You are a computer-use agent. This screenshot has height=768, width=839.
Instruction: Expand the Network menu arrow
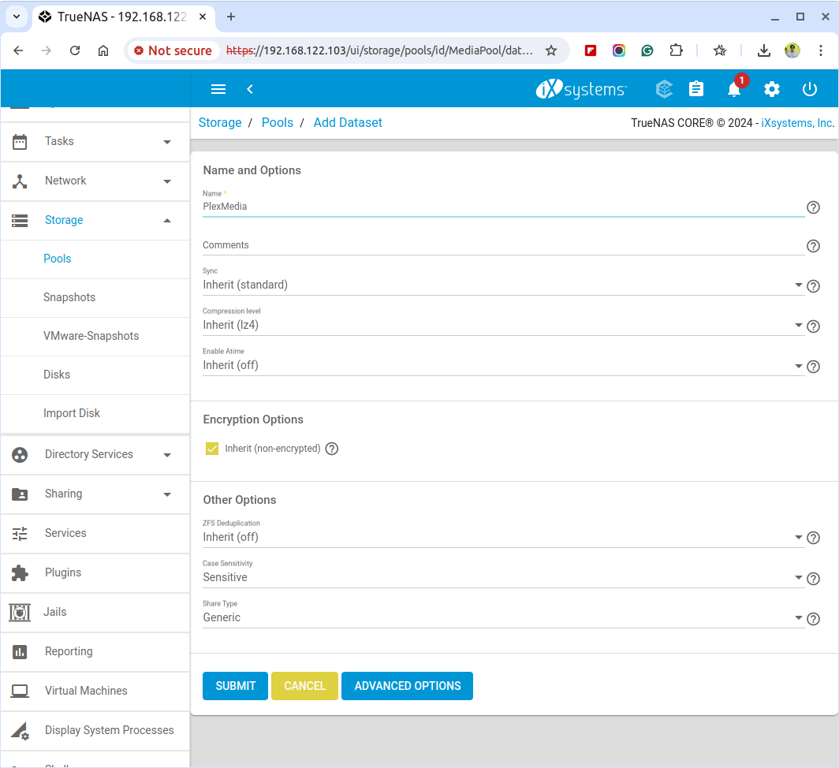coord(167,181)
